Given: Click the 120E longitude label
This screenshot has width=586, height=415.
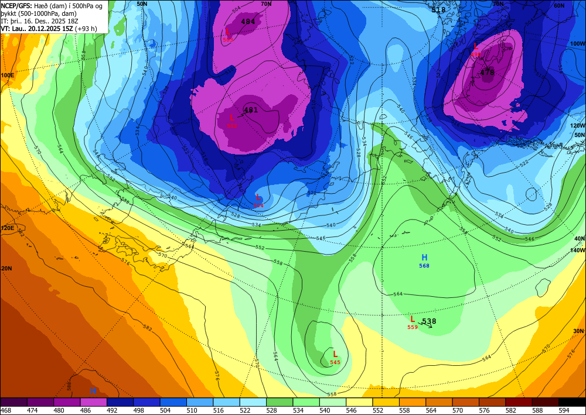Looking at the screenshot, I should pos(8,228).
